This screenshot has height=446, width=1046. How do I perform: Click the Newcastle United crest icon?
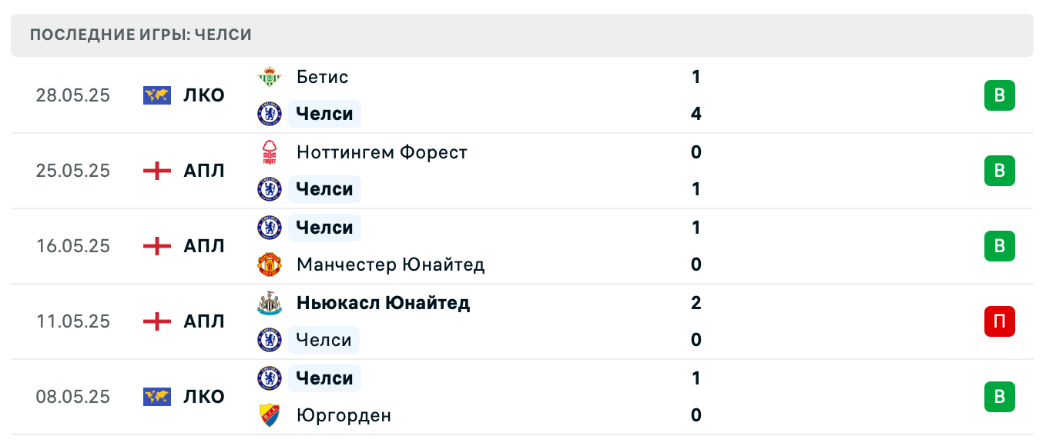point(270,303)
